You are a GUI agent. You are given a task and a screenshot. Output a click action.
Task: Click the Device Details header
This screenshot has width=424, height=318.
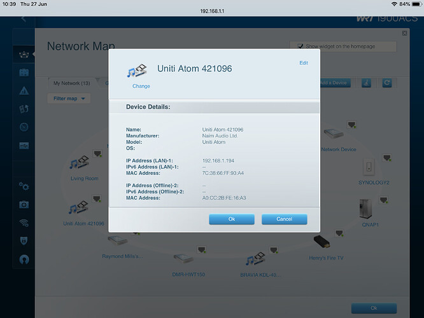(148, 107)
